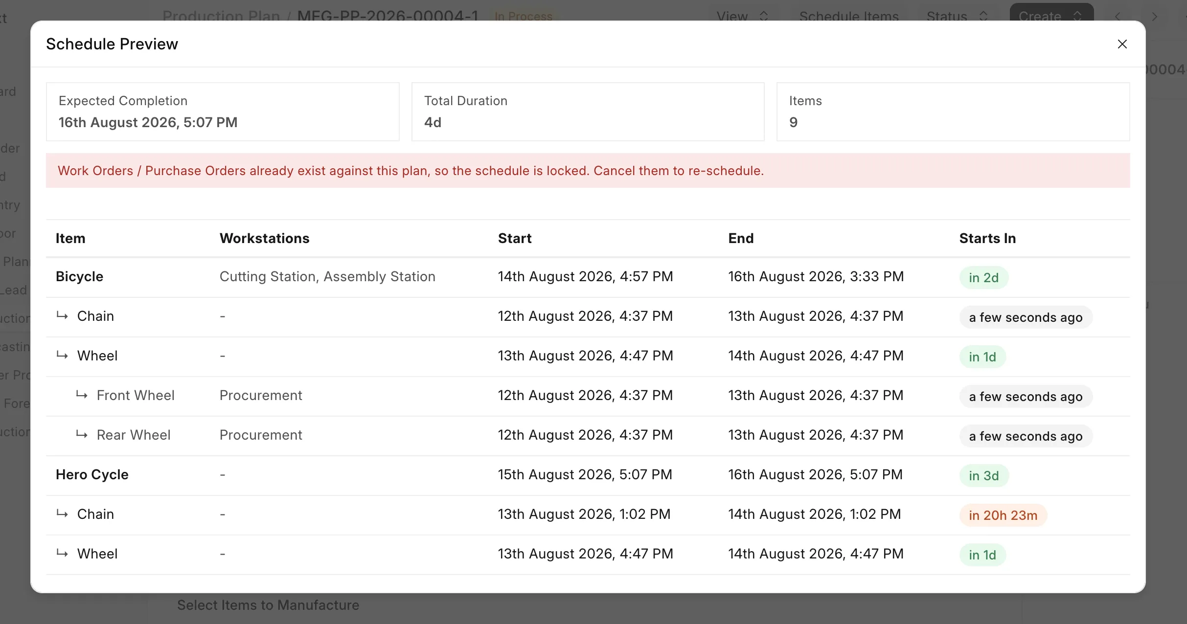Click Hero Cycle start 15th August 5:07 PM
The height and width of the screenshot is (624, 1187).
tap(585, 475)
